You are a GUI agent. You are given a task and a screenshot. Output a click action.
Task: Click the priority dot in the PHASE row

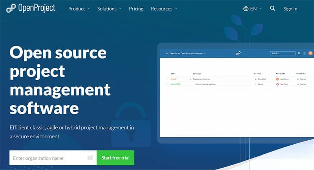click(298, 79)
